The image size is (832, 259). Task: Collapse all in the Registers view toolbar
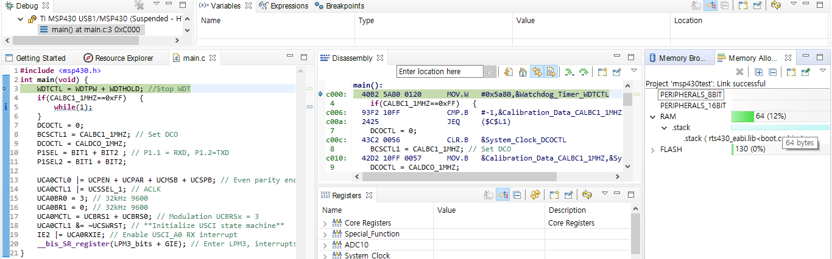point(516,195)
